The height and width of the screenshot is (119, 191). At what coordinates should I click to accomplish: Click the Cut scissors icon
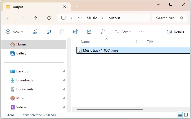(x=35, y=32)
